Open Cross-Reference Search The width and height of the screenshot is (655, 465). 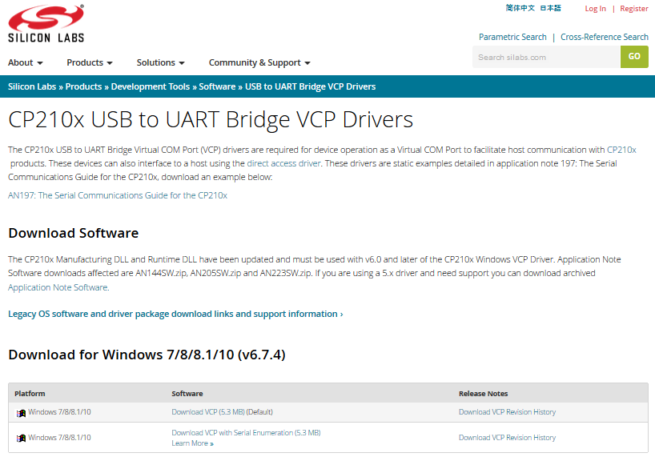click(604, 37)
